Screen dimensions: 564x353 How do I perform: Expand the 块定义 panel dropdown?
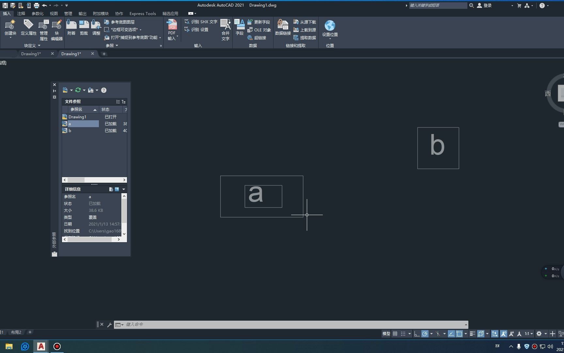[x=39, y=45]
